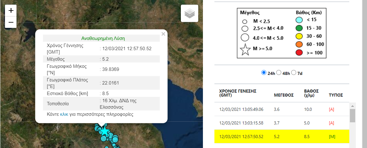Image resolution: width=367 pixels, height=148 pixels.
Task: Click the star earthquake marker on map
Action: click(x=105, y=132)
